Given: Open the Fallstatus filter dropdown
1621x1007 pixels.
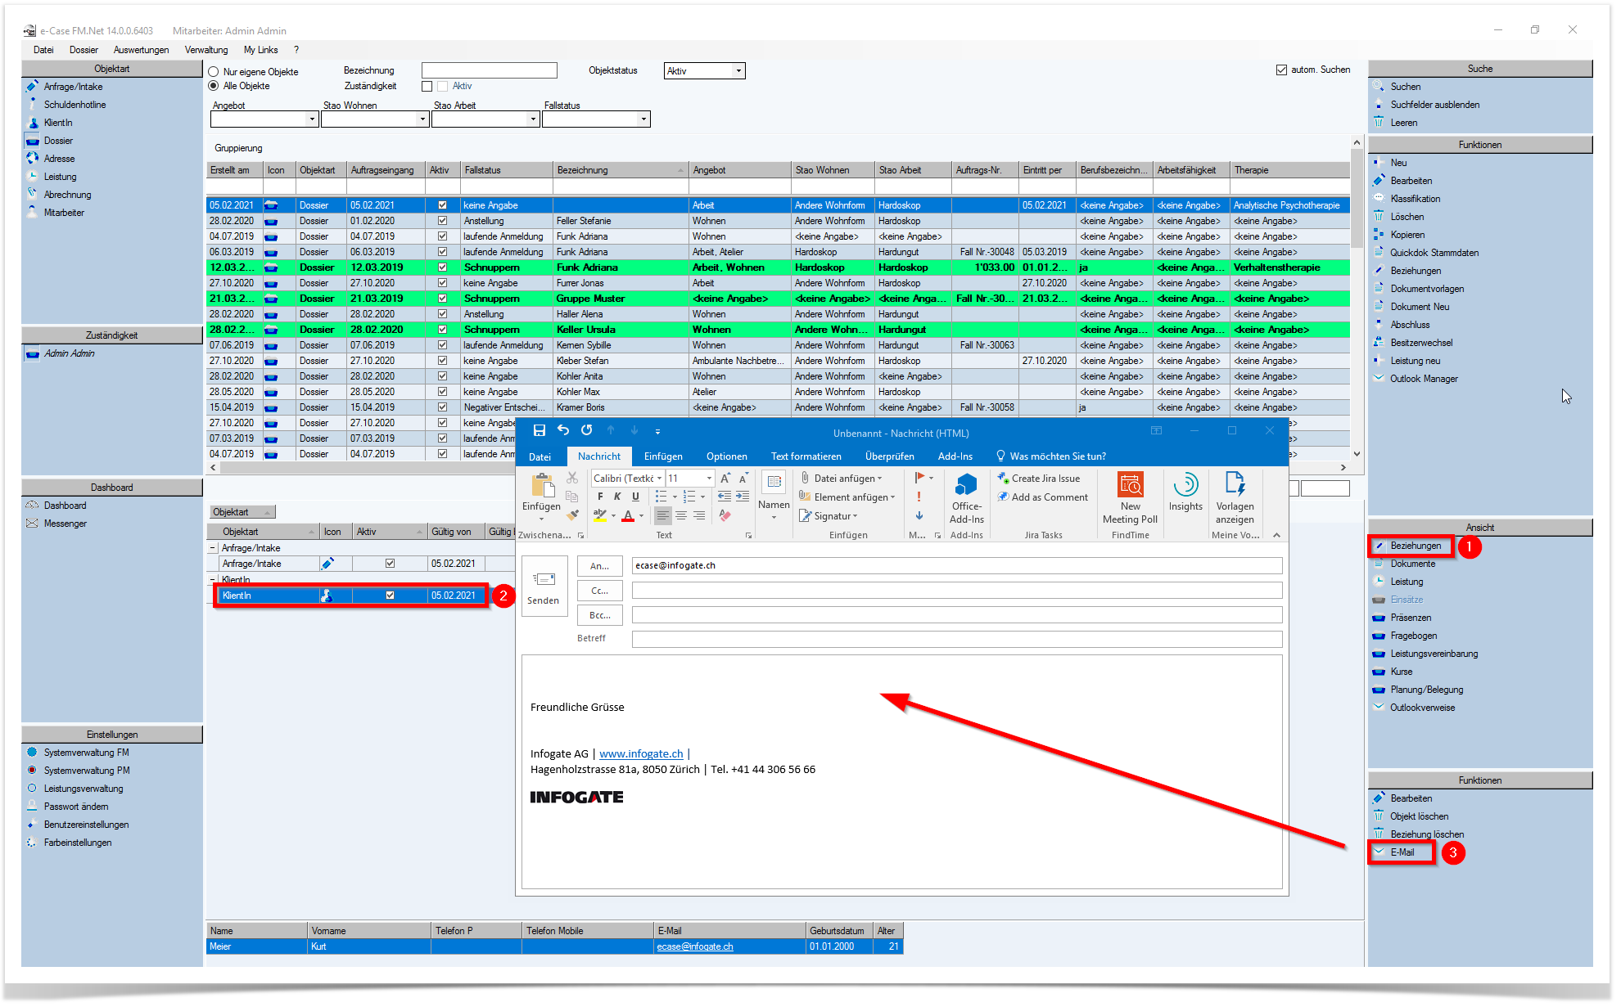Looking at the screenshot, I should [643, 119].
